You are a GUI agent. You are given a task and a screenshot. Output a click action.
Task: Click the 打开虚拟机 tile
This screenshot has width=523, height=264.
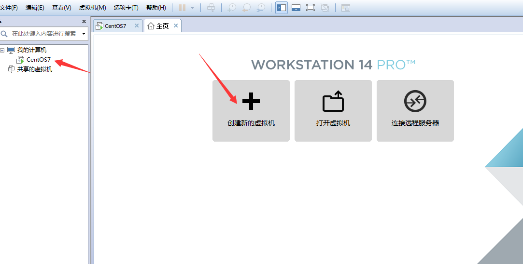(x=333, y=111)
